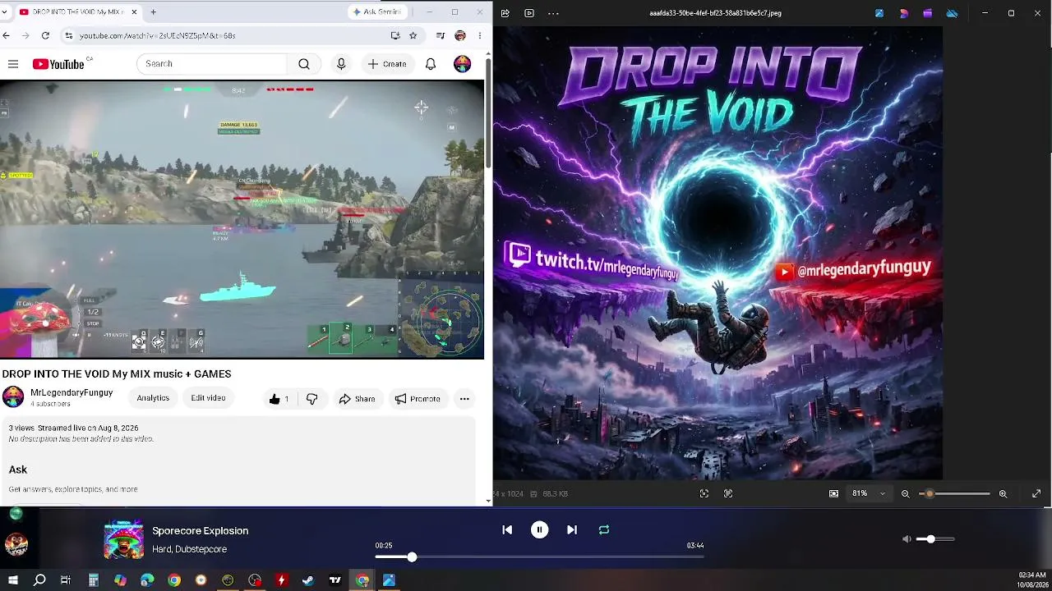
Task: Open the MrLegendaryFunguy channel name link
Action: point(72,393)
